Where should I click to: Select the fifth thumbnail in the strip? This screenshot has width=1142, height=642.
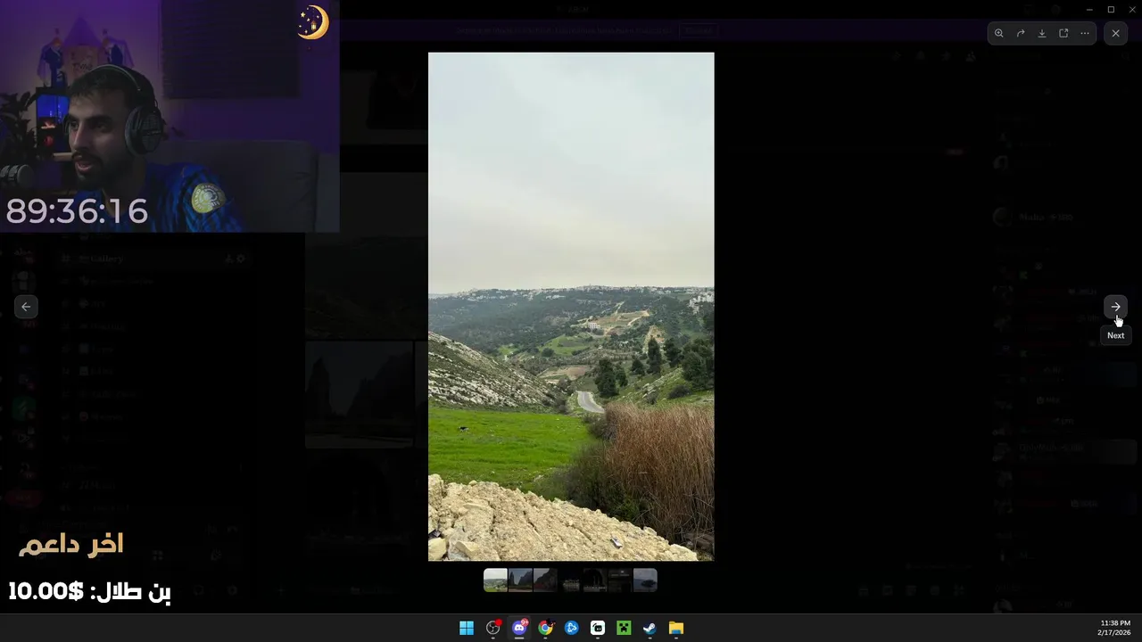pyautogui.click(x=595, y=580)
